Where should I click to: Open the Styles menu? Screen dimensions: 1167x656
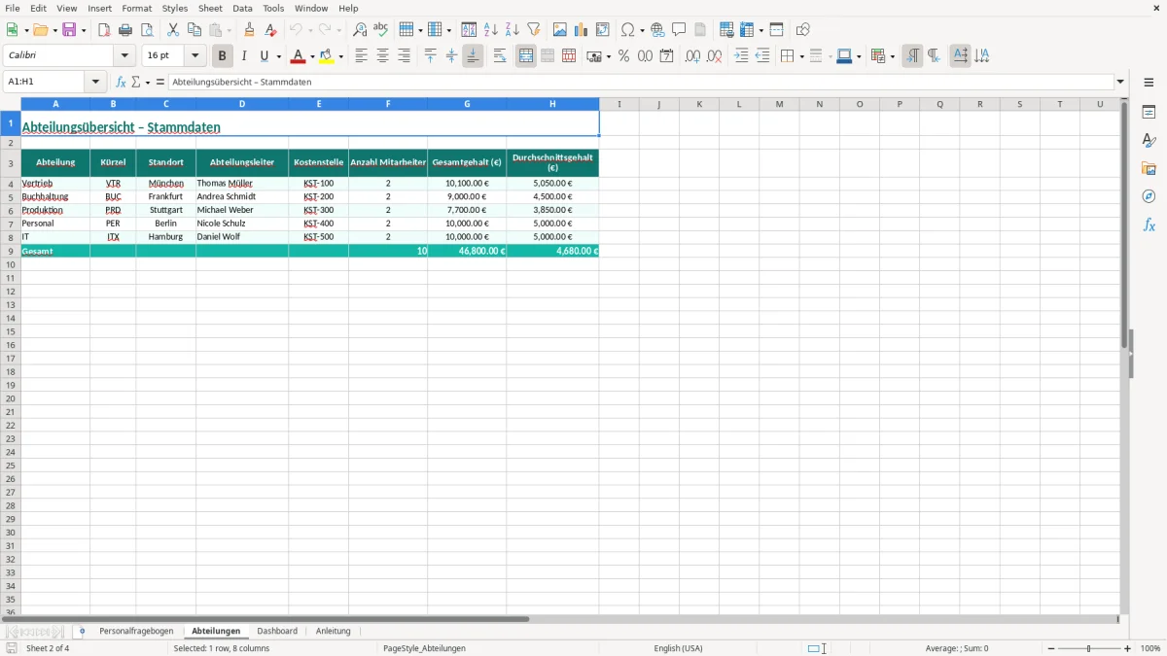175,8
